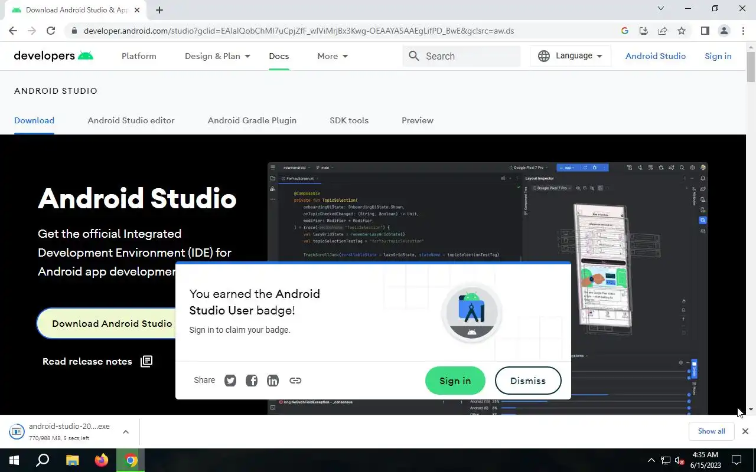Show hidden system tray icons

(x=651, y=461)
